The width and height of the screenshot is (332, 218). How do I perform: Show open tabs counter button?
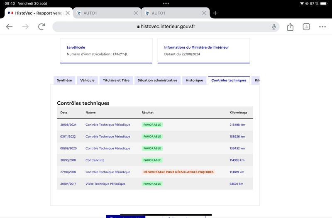(306, 27)
